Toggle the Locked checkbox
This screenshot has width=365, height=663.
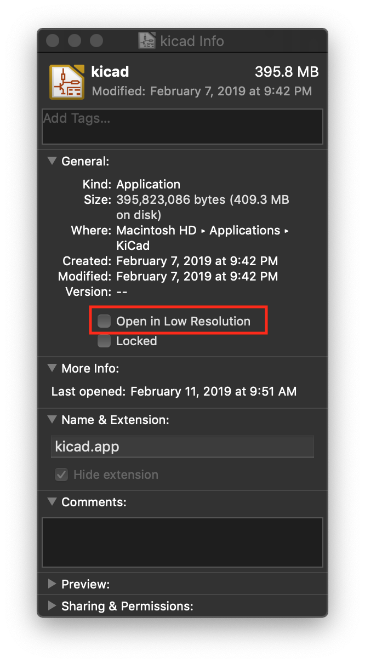(104, 341)
